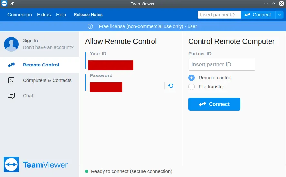Maximize window with the up chevron

point(274,4)
